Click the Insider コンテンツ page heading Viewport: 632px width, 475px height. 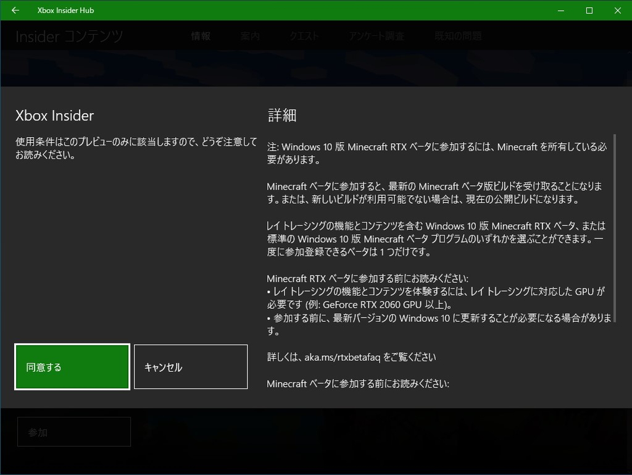point(67,36)
